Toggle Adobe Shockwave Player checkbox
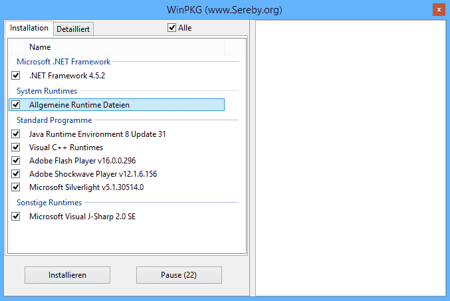 [x=16, y=174]
